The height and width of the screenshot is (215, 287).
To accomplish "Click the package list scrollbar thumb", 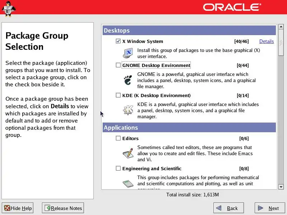I will coord(281,43).
